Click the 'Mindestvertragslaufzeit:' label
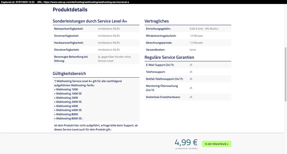The image size is (287, 154). pyautogui.click(x=161, y=36)
